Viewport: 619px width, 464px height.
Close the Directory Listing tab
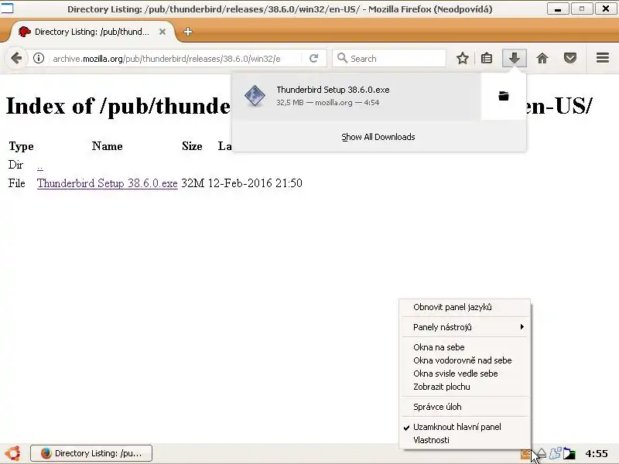coord(162,32)
